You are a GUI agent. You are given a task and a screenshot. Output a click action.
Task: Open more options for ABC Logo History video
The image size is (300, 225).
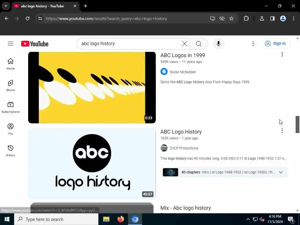(x=282, y=131)
